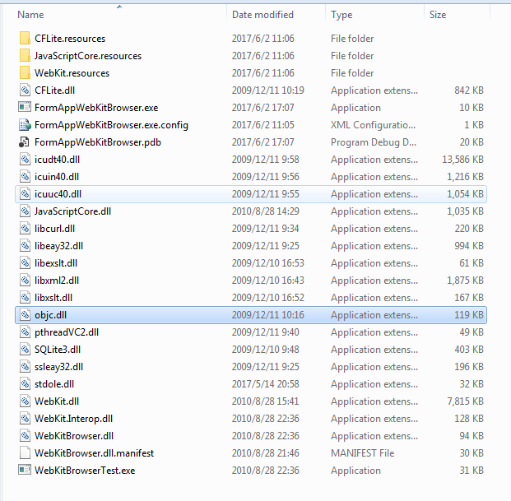Image resolution: width=511 pixels, height=501 pixels.
Task: Sort by the Type column header
Action: 341,15
